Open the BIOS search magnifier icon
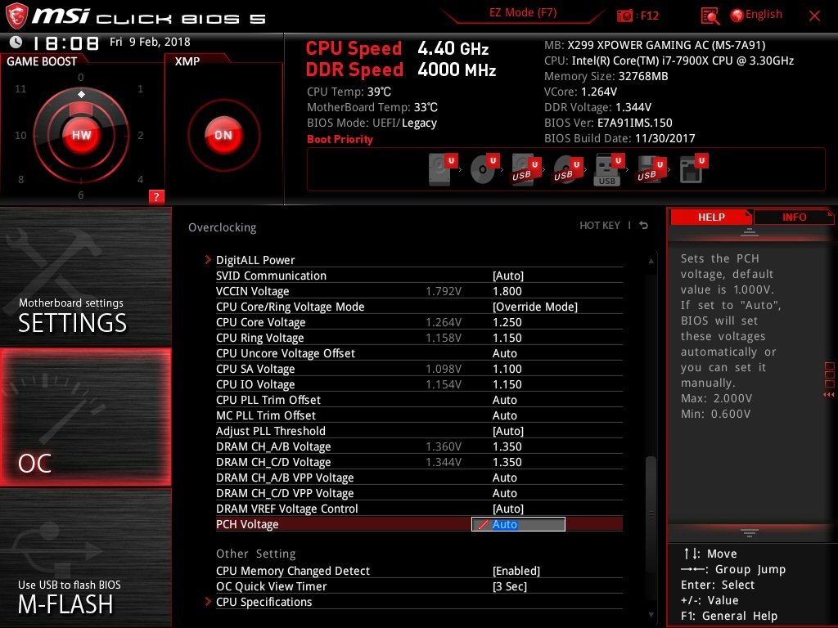Screen dimensions: 838x628 pyautogui.click(x=710, y=16)
